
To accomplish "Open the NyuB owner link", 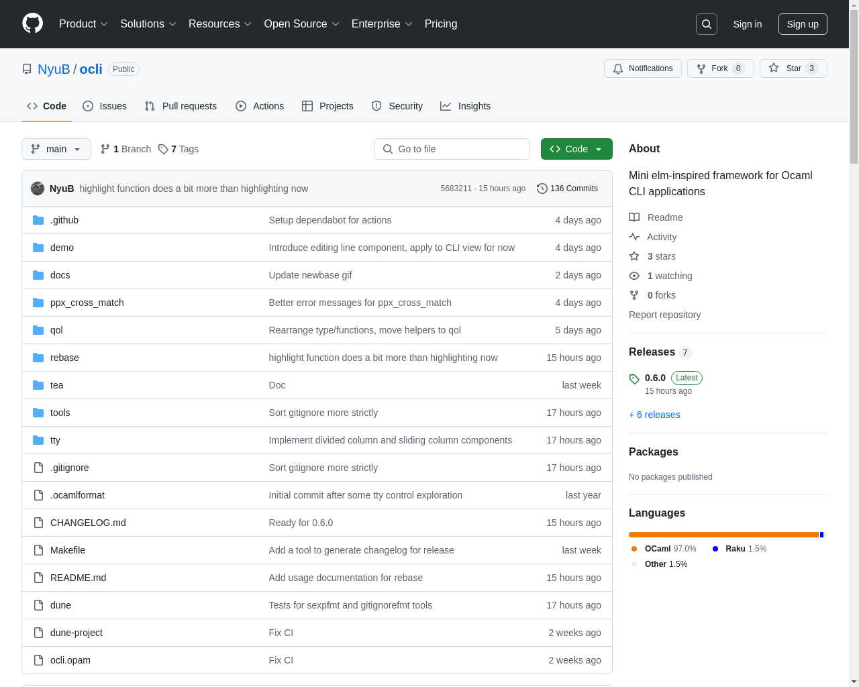I will (54, 69).
